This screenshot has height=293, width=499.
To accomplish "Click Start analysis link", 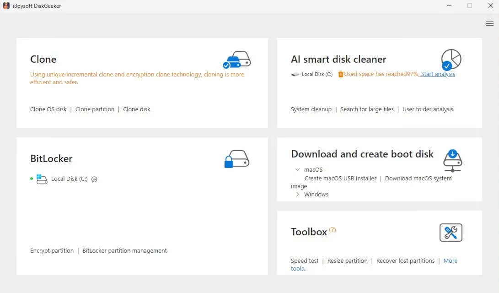I will pyautogui.click(x=438, y=74).
